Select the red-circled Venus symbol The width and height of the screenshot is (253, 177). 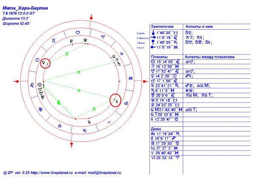(43, 63)
